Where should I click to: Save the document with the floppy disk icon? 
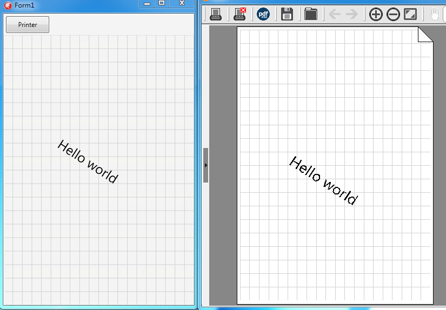[287, 14]
